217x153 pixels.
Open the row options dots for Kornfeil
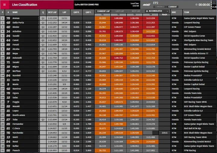click(39, 75)
